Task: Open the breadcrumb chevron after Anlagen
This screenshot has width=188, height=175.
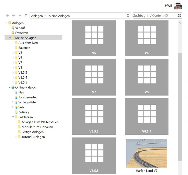Action: tap(46, 16)
